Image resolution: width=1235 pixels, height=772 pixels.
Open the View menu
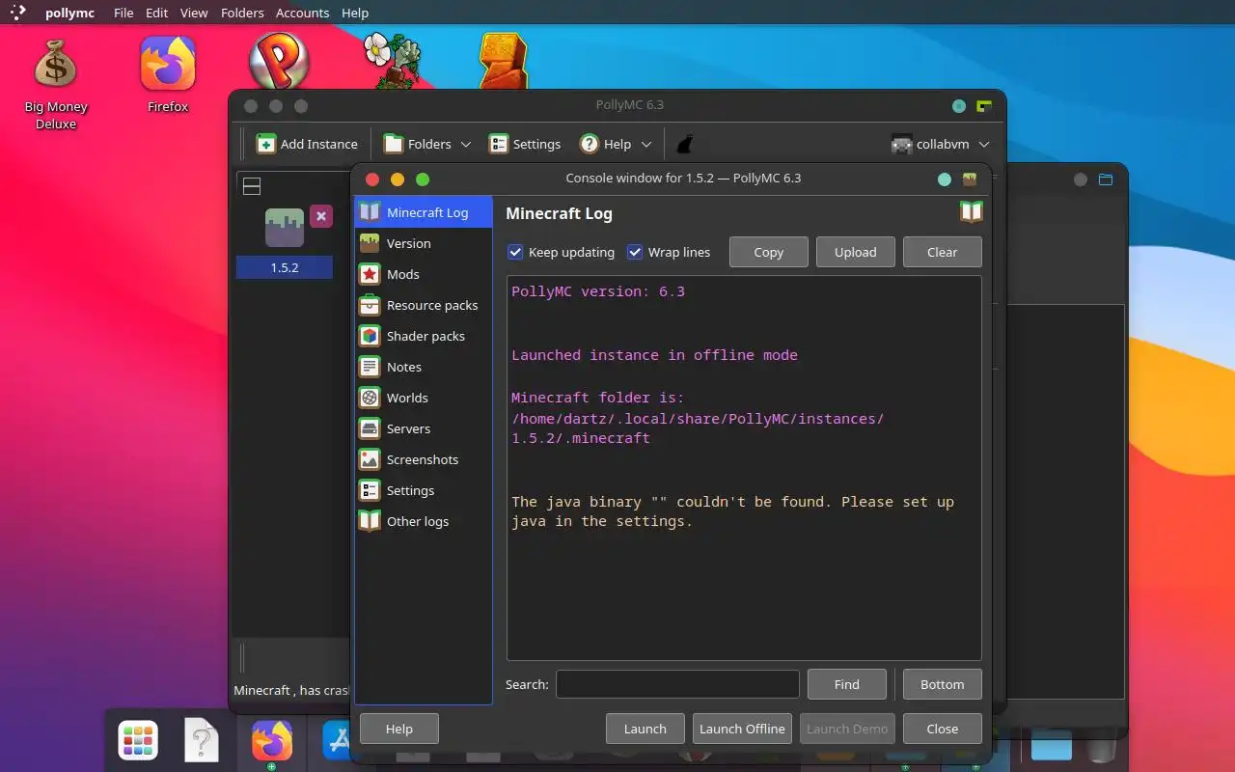[194, 13]
